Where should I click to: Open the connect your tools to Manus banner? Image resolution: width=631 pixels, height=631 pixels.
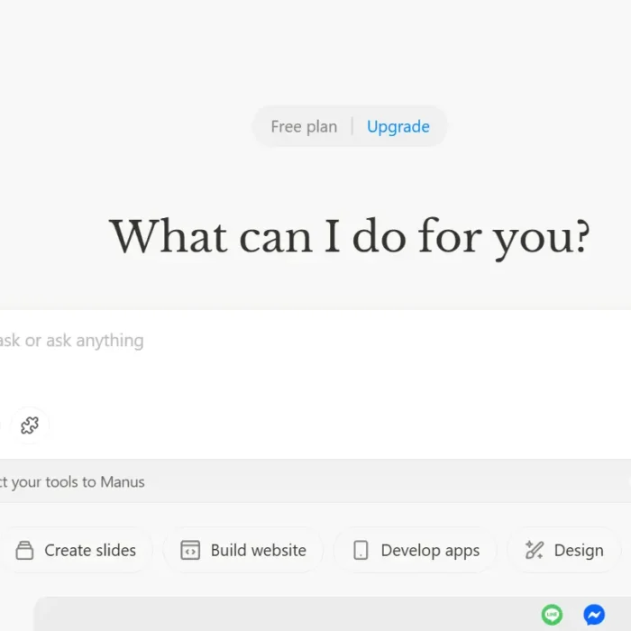click(270, 482)
